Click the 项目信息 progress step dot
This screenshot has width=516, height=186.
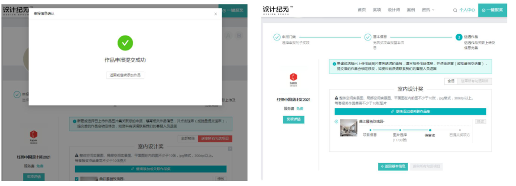point(371,130)
